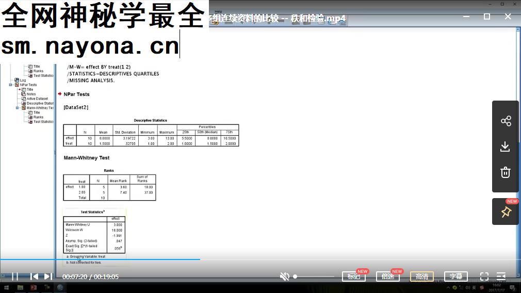The image size is (521, 293).
Task: Collapse the Mann-Whitney Test tree node
Action: [17, 108]
